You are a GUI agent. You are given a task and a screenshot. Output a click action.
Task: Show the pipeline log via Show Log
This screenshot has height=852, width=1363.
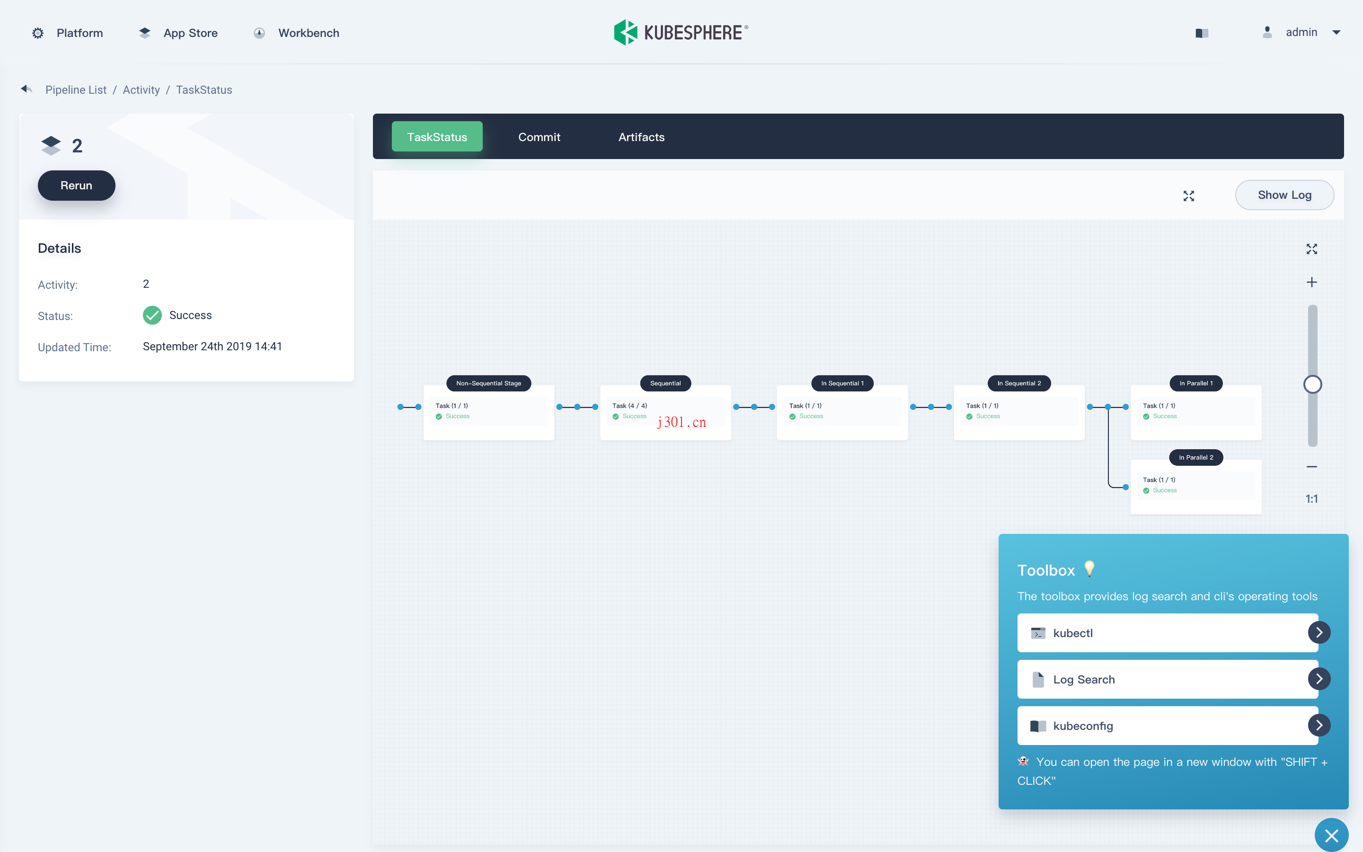point(1284,195)
